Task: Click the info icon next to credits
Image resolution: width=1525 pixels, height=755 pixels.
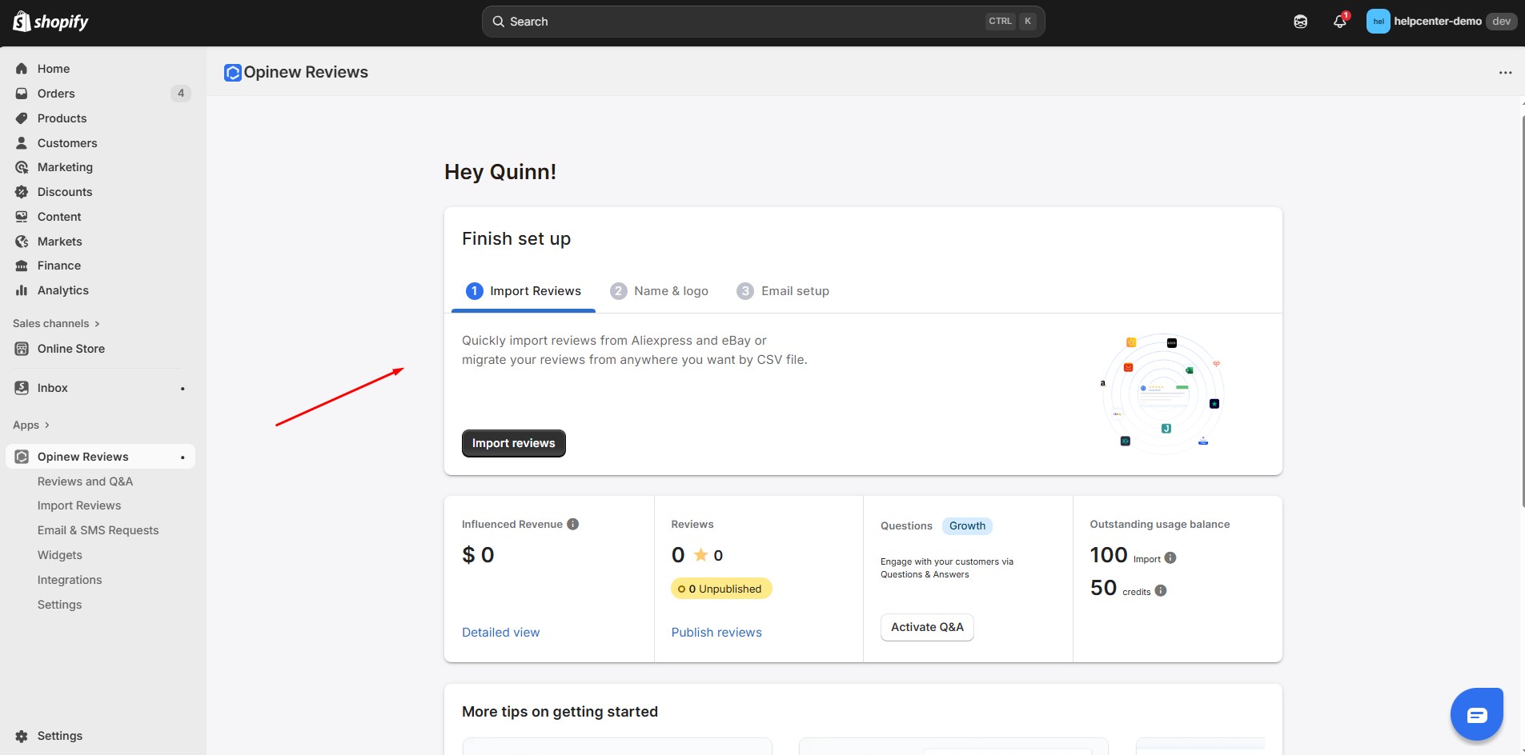Action: (1161, 591)
